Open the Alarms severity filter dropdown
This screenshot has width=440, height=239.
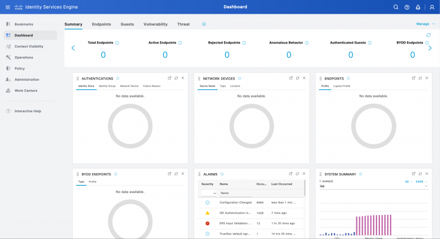click(209, 193)
